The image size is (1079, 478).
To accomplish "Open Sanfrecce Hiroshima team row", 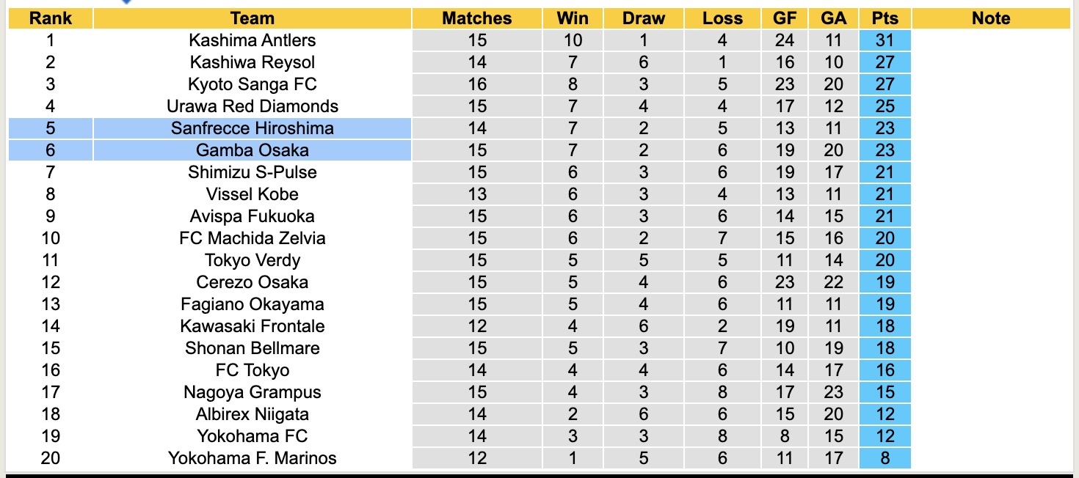I will point(252,128).
